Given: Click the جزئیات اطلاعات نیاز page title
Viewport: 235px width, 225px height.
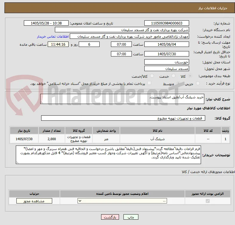Looking at the screenshot, I should click(213, 8).
